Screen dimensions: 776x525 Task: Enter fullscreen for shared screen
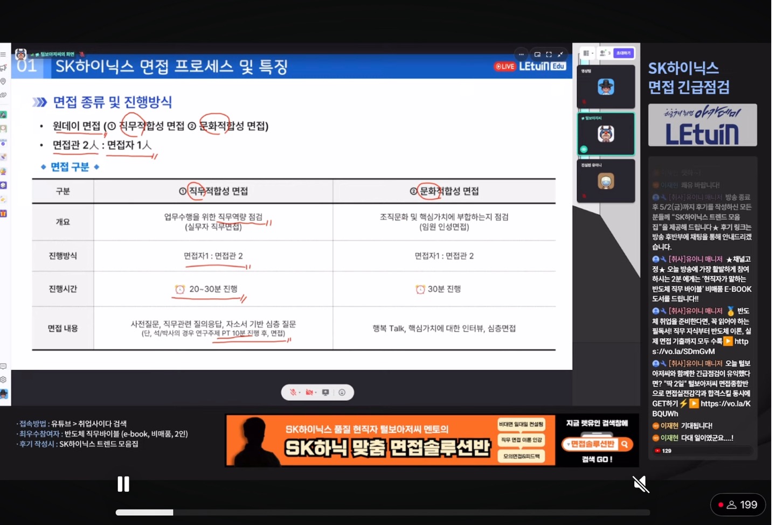549,54
